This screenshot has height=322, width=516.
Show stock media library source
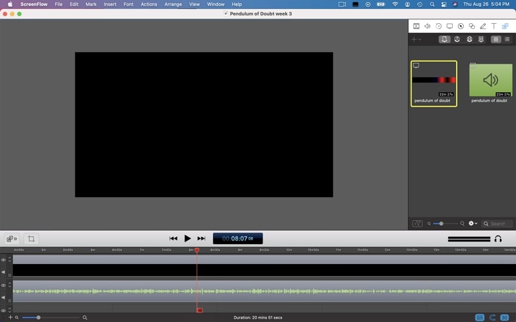(481, 39)
